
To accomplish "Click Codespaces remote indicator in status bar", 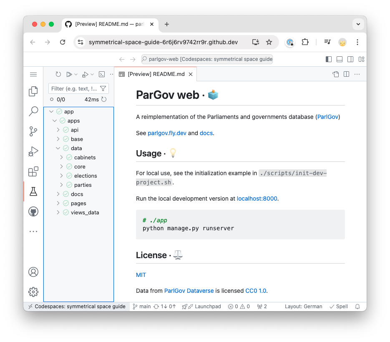I will [x=77, y=307].
